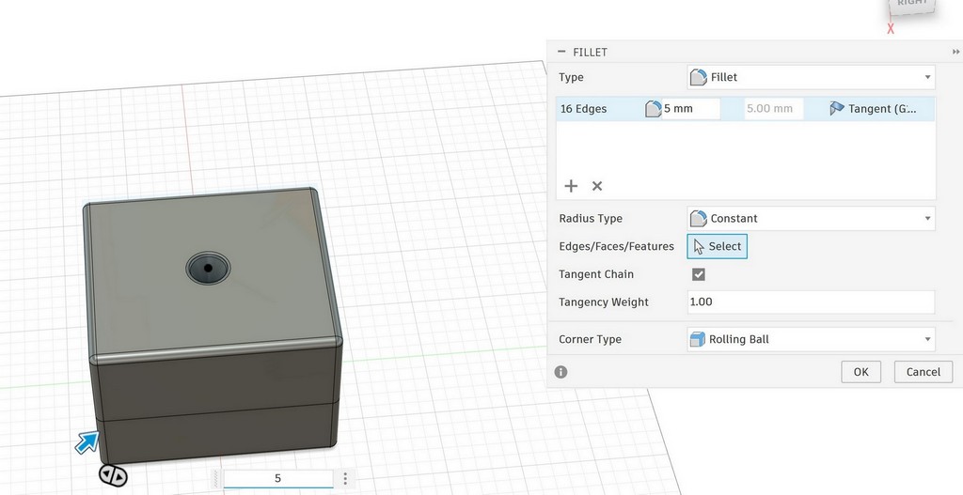Open the three-dot menu beside the canvas value

tap(345, 478)
